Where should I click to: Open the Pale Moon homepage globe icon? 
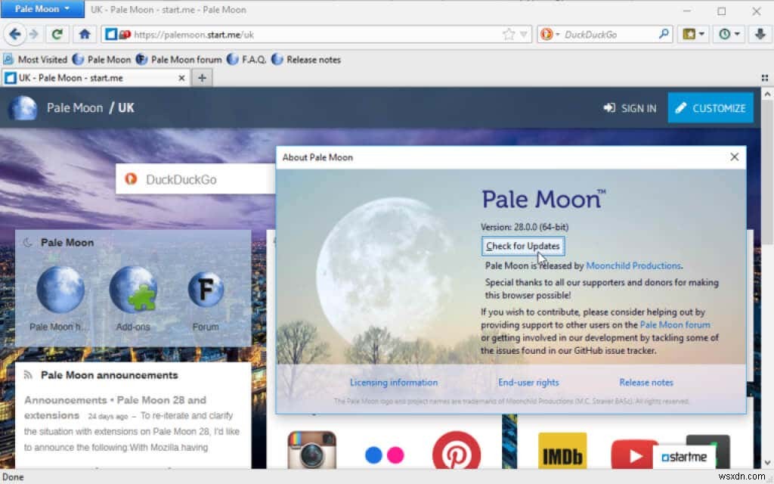pos(60,290)
